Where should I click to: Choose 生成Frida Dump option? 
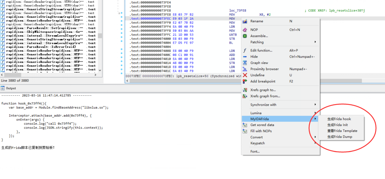click(x=340, y=137)
